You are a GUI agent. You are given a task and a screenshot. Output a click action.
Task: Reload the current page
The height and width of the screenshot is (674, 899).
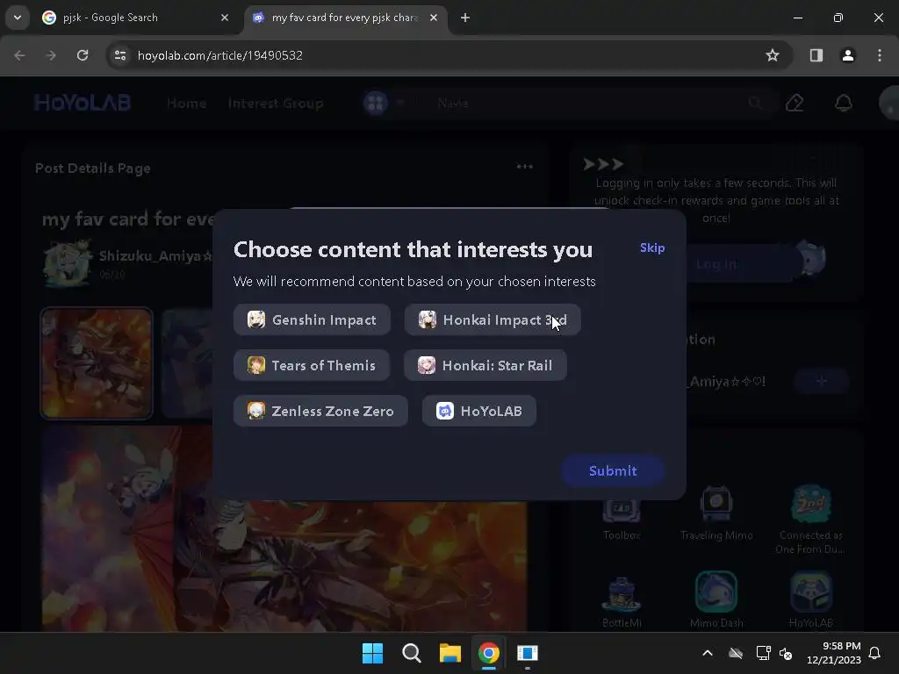[x=83, y=55]
